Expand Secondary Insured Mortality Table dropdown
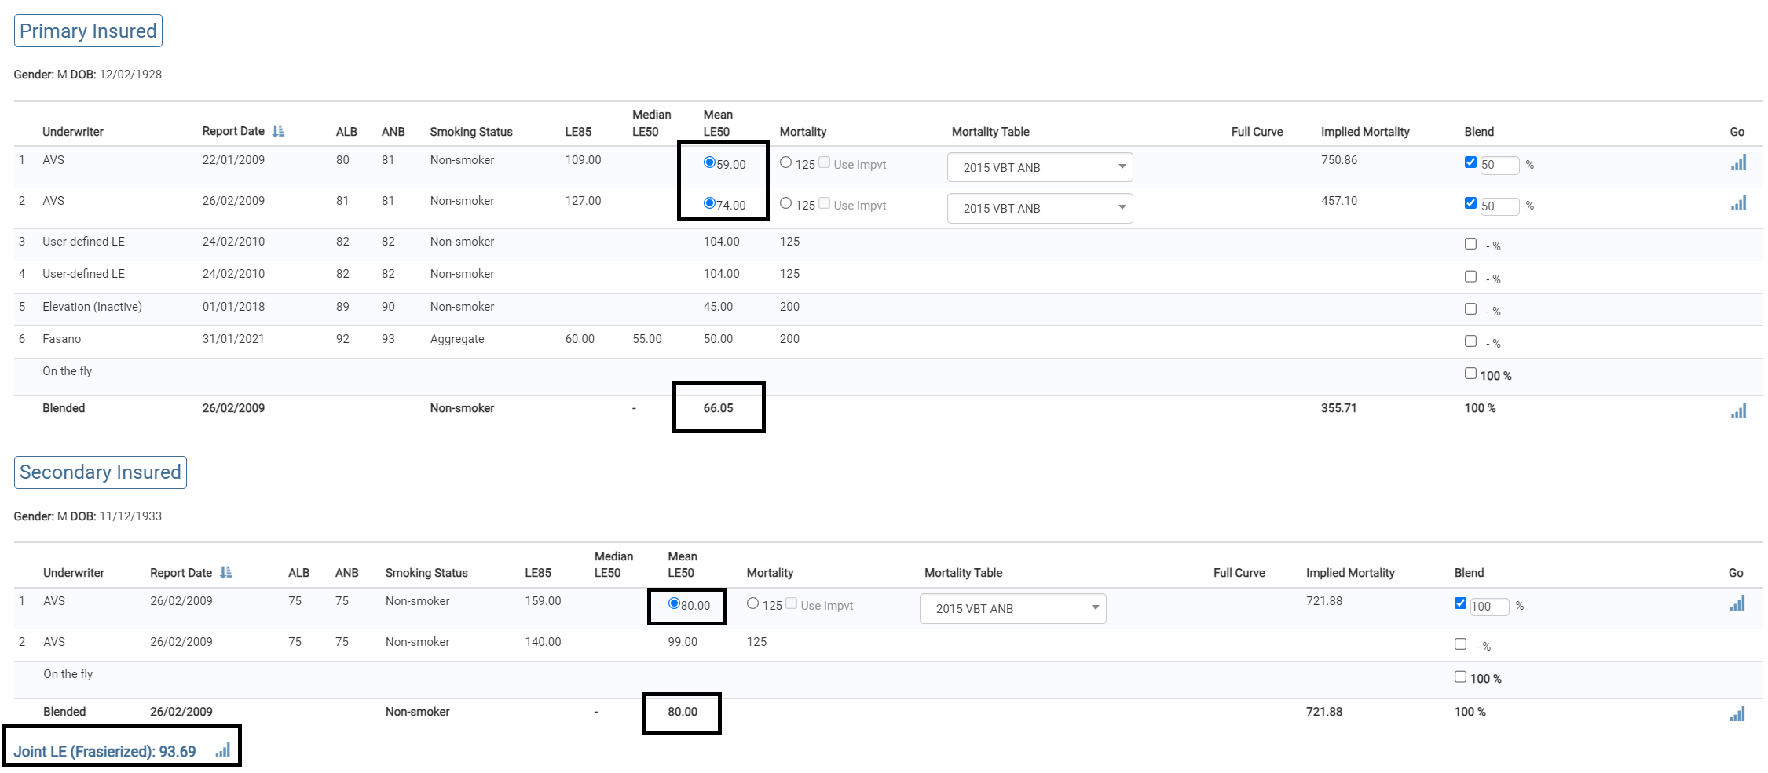 tap(1012, 608)
